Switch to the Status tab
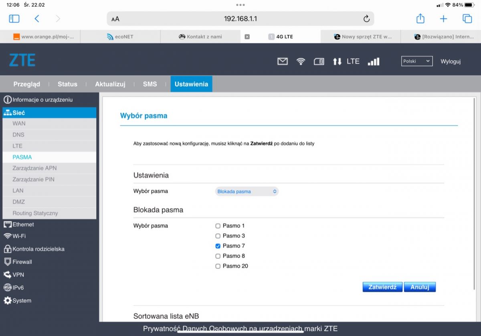 pos(67,84)
